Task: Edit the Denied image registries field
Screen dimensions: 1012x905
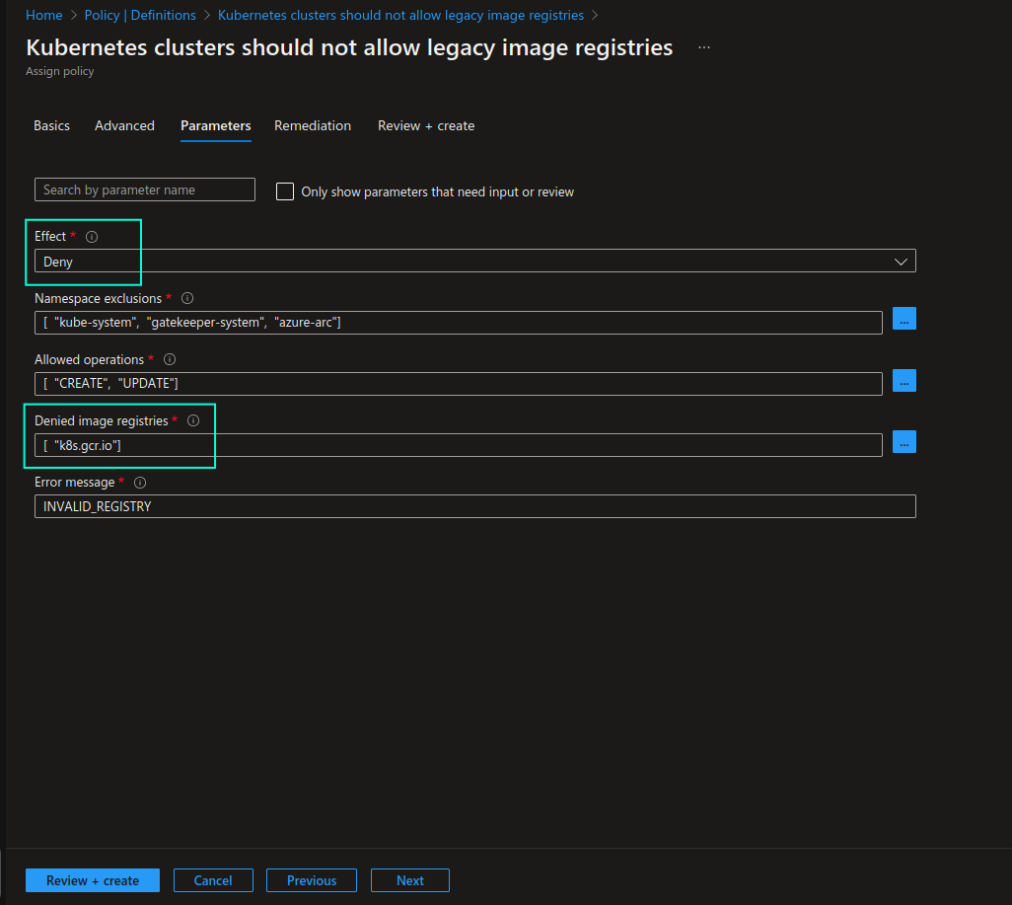Action: 459,445
